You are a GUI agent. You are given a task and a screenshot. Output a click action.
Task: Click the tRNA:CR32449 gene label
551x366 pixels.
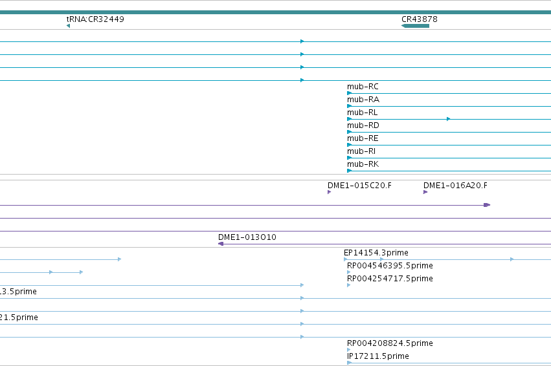click(95, 19)
